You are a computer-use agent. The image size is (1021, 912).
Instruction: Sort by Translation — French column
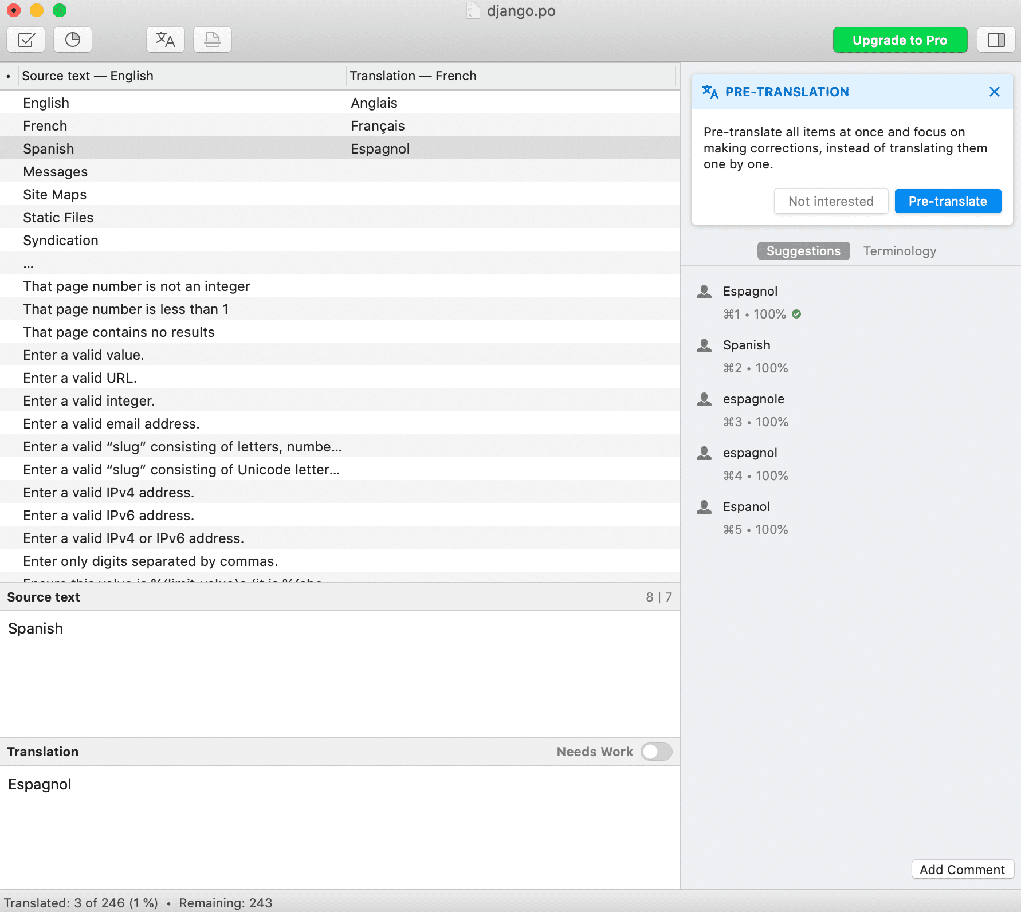(512, 76)
